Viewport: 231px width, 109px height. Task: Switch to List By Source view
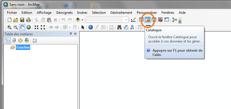click(14, 40)
